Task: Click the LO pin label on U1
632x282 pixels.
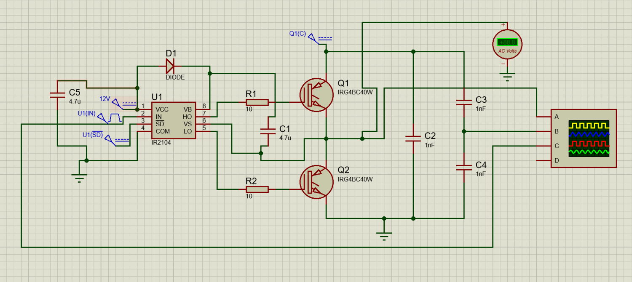Action: [x=188, y=131]
